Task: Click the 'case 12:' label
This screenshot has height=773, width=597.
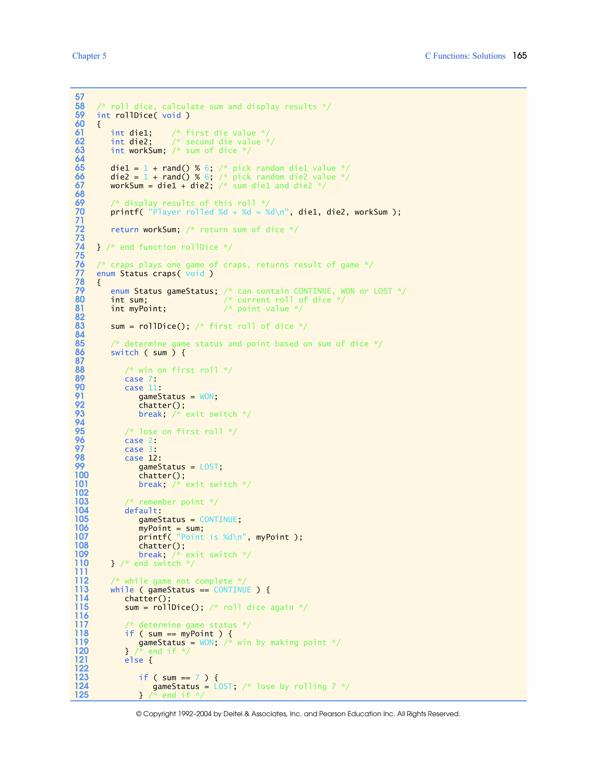Action: (143, 458)
